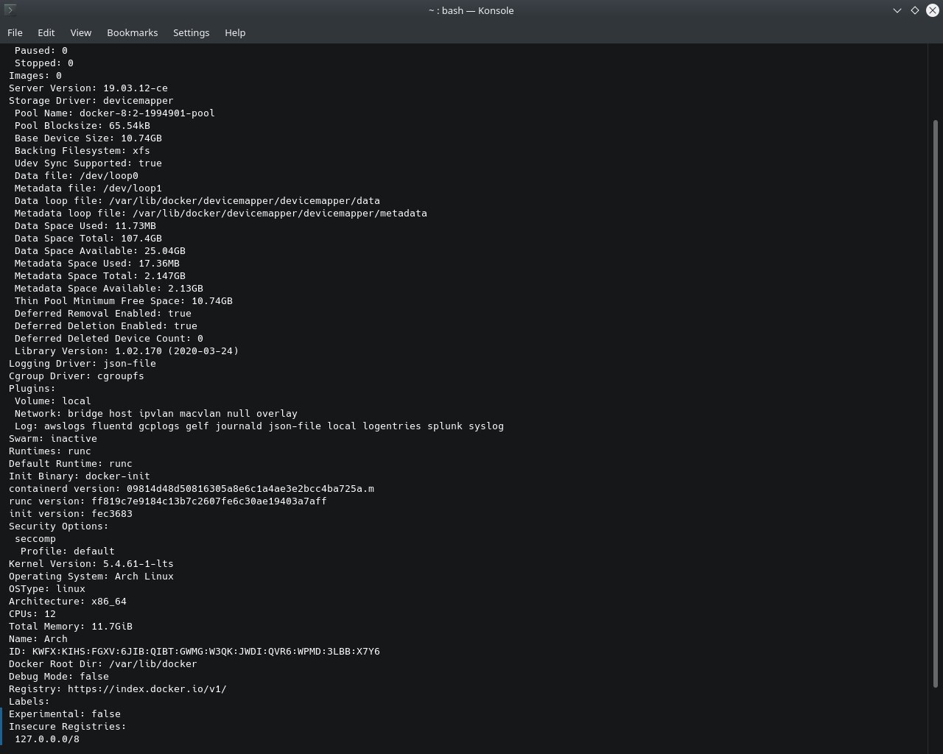Click the terminal vertical scrollbar handle
The height and width of the screenshot is (754, 943).
click(936, 404)
